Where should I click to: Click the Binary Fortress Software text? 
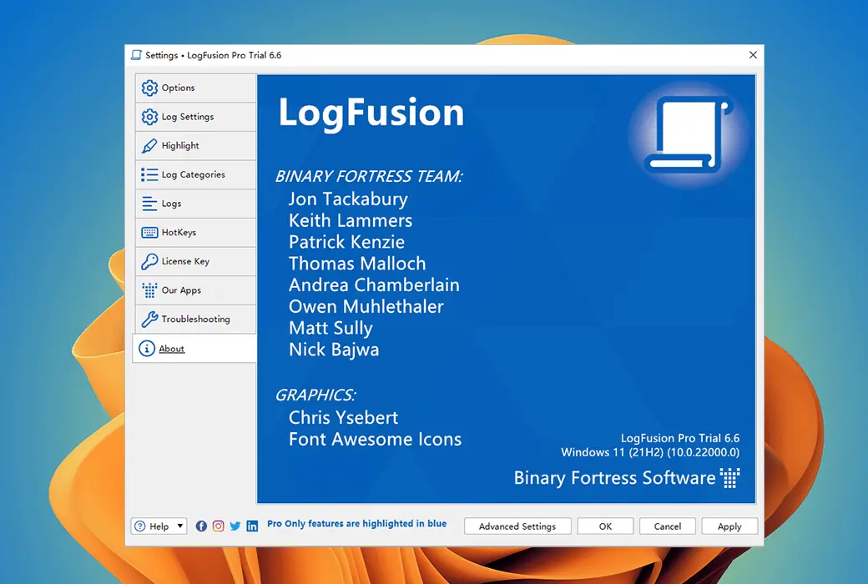614,478
